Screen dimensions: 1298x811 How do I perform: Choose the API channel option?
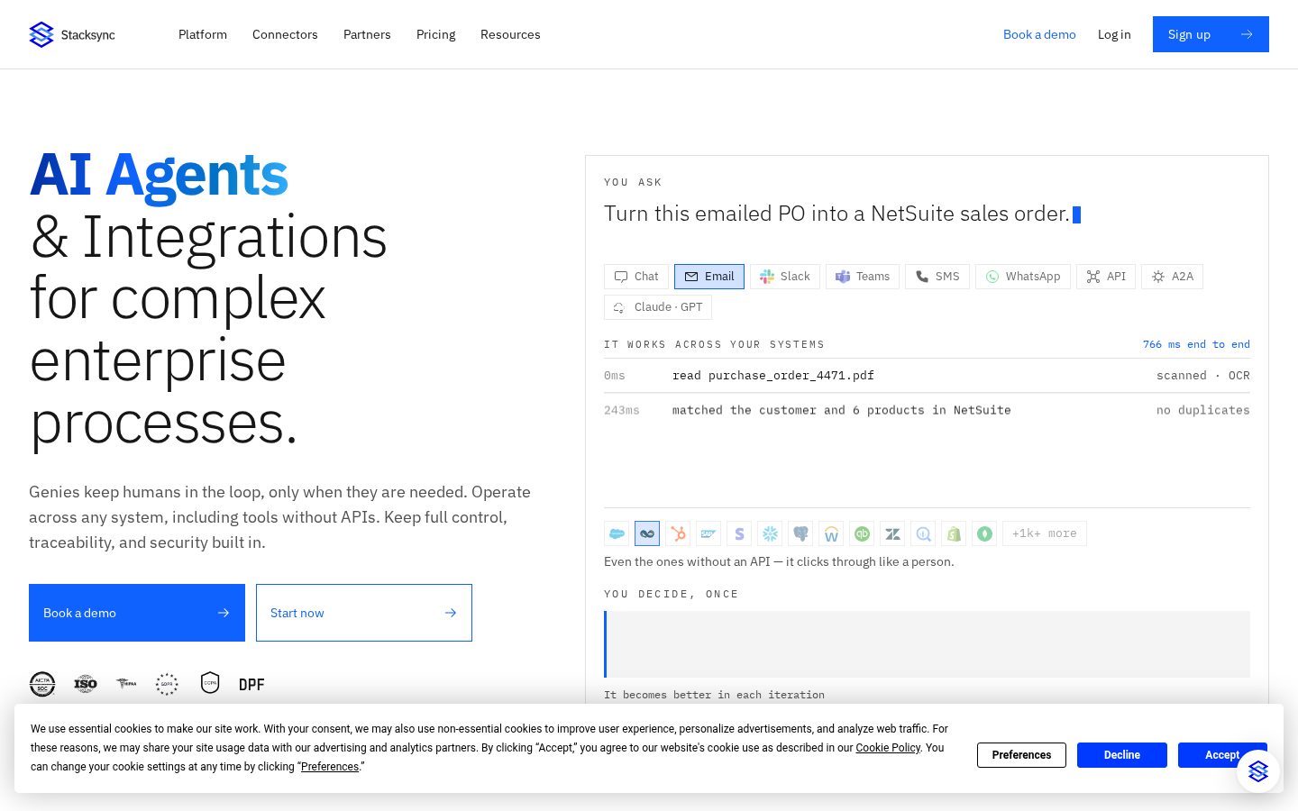pos(1106,277)
